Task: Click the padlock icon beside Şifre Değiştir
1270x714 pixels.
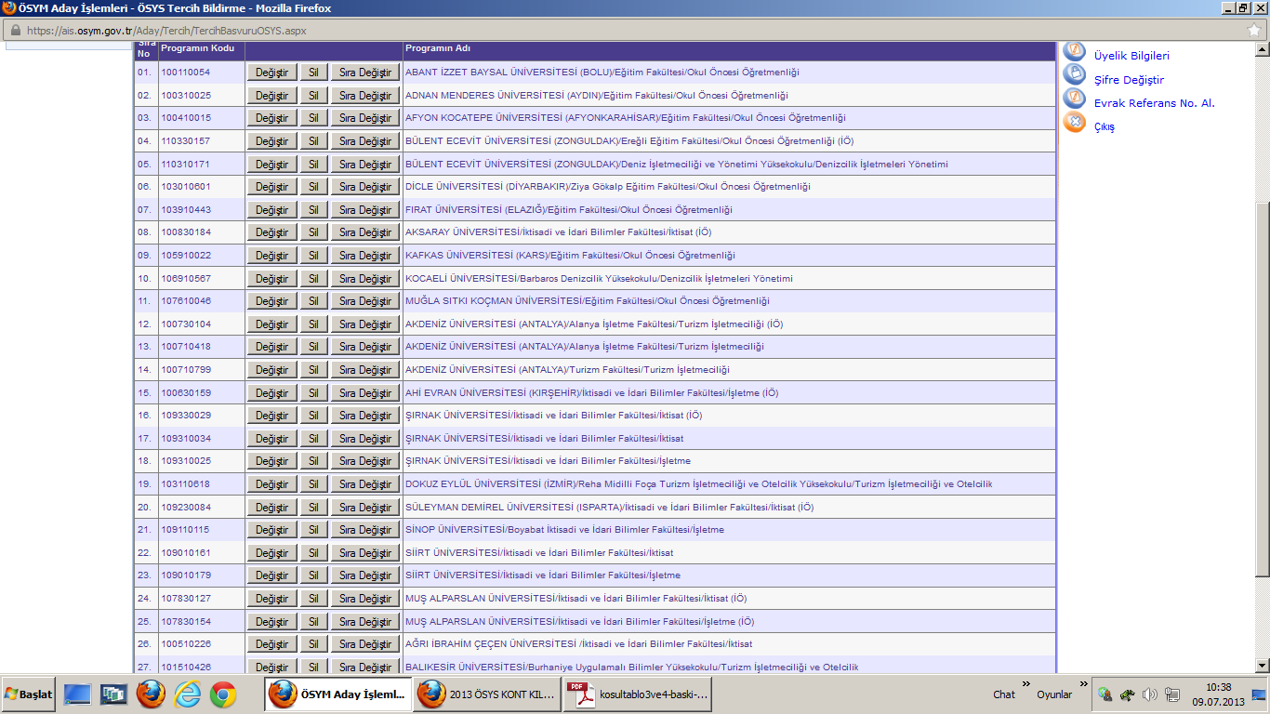Action: pos(1074,75)
